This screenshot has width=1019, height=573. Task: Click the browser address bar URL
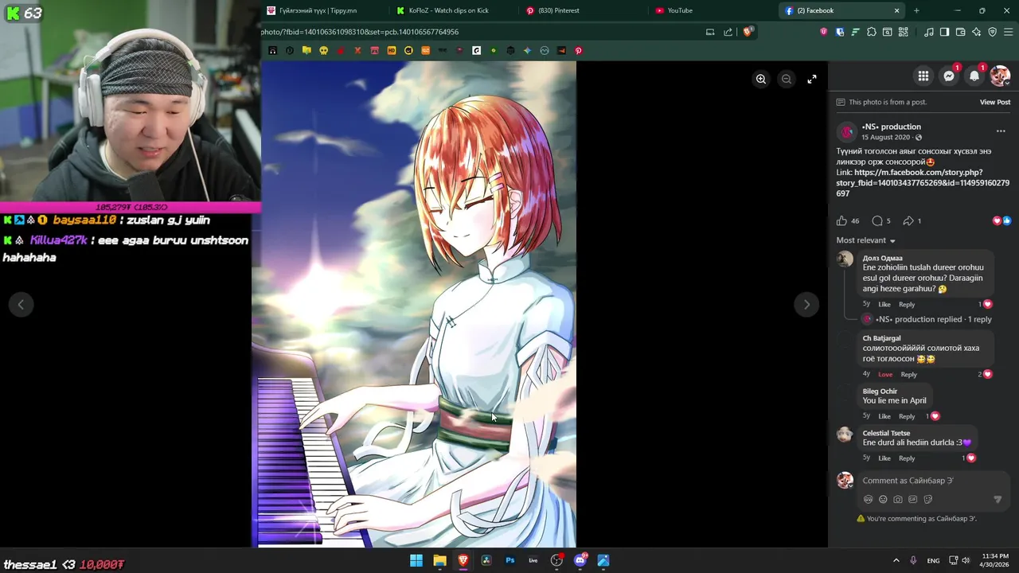[359, 32]
